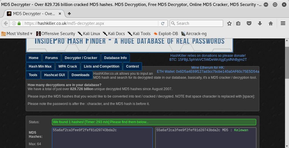The image size is (289, 148).
Task: Click the Max: 64 label
Action: pos(35,144)
